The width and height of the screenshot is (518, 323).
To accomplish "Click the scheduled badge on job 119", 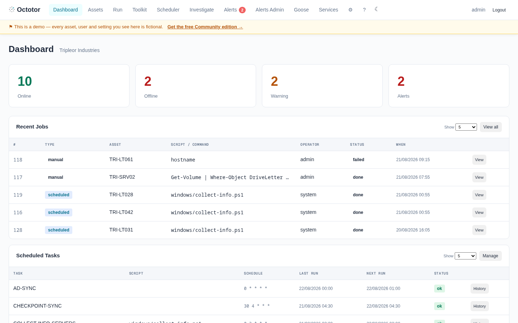I will tap(59, 195).
